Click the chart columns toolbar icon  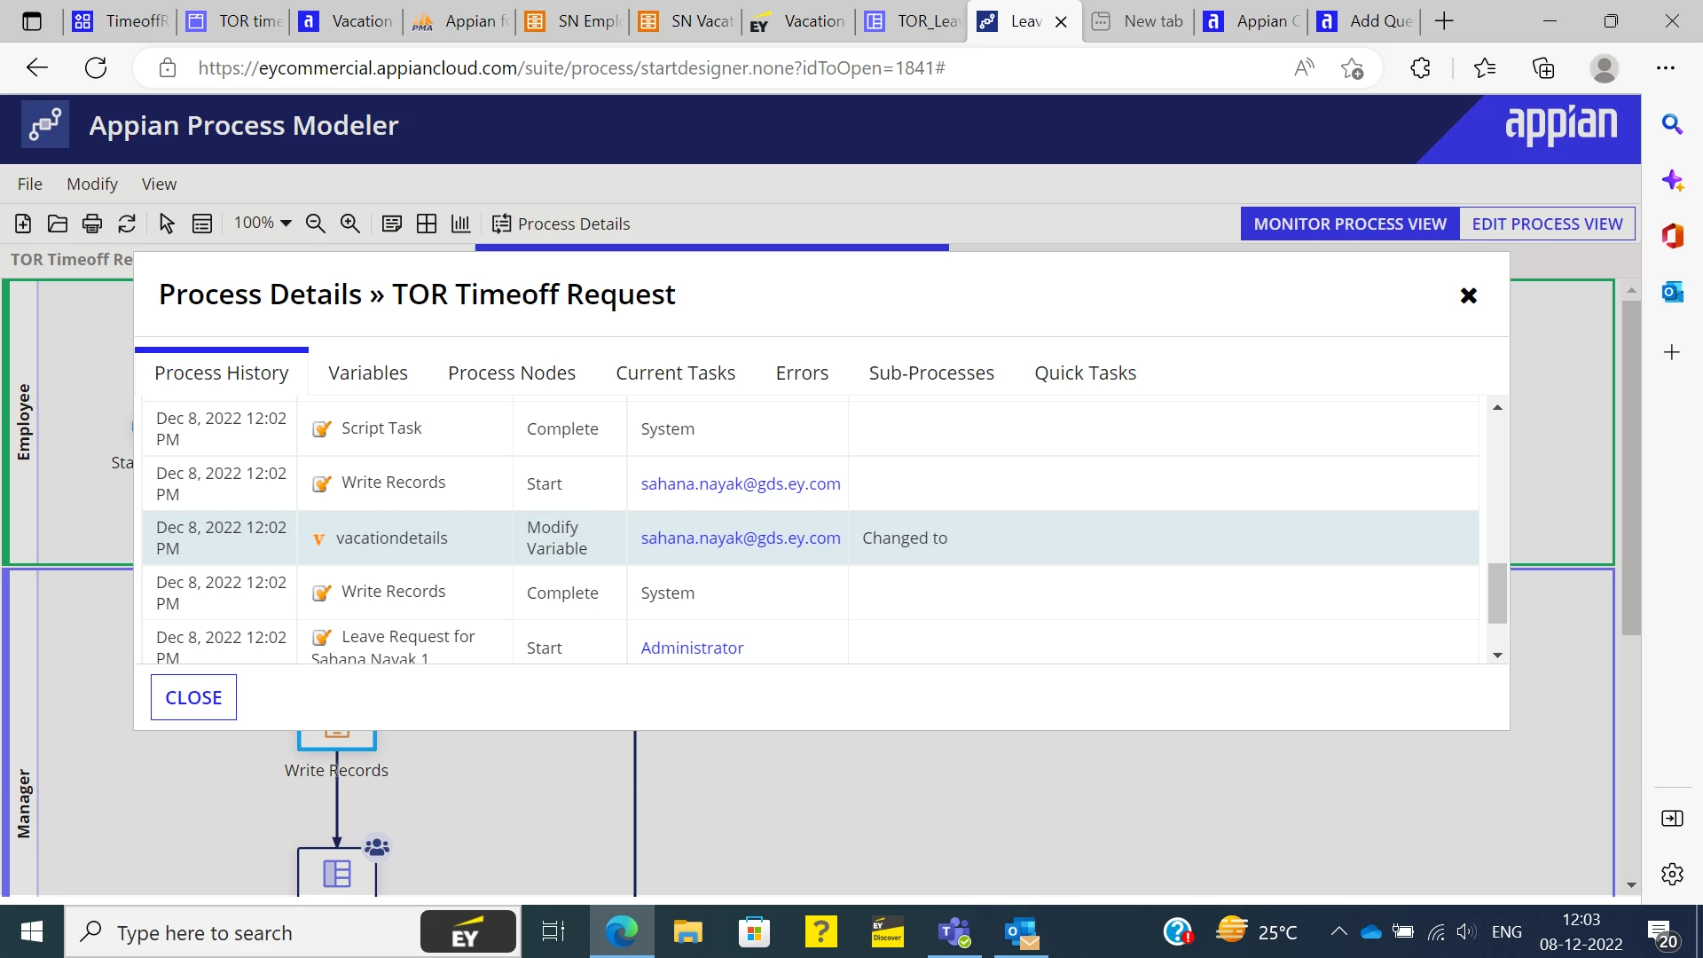click(460, 224)
